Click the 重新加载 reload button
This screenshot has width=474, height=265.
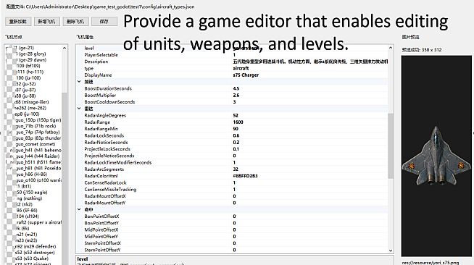coord(18,22)
